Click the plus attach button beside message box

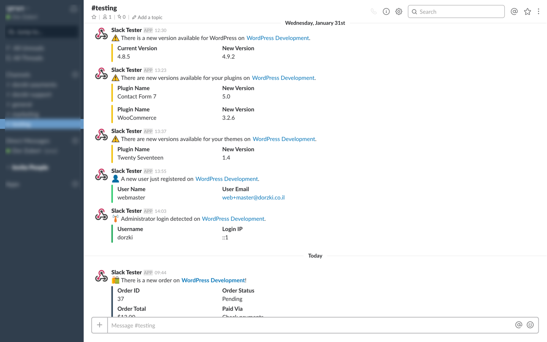(100, 325)
